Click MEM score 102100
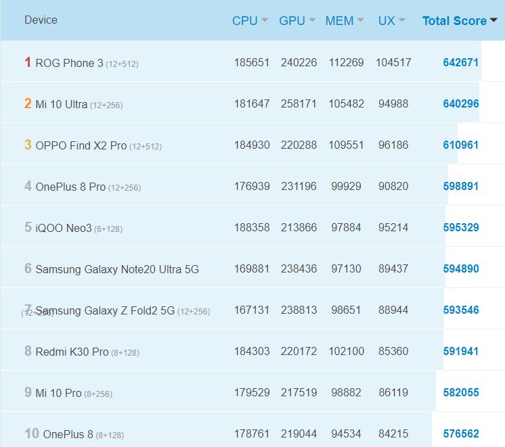505x447 pixels. [346, 351]
